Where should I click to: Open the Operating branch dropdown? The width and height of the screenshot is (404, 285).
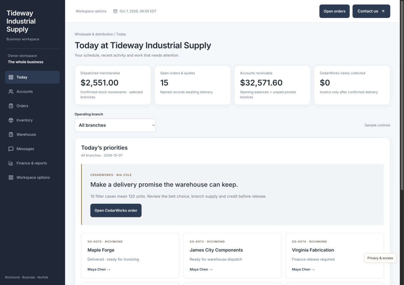[x=115, y=125]
